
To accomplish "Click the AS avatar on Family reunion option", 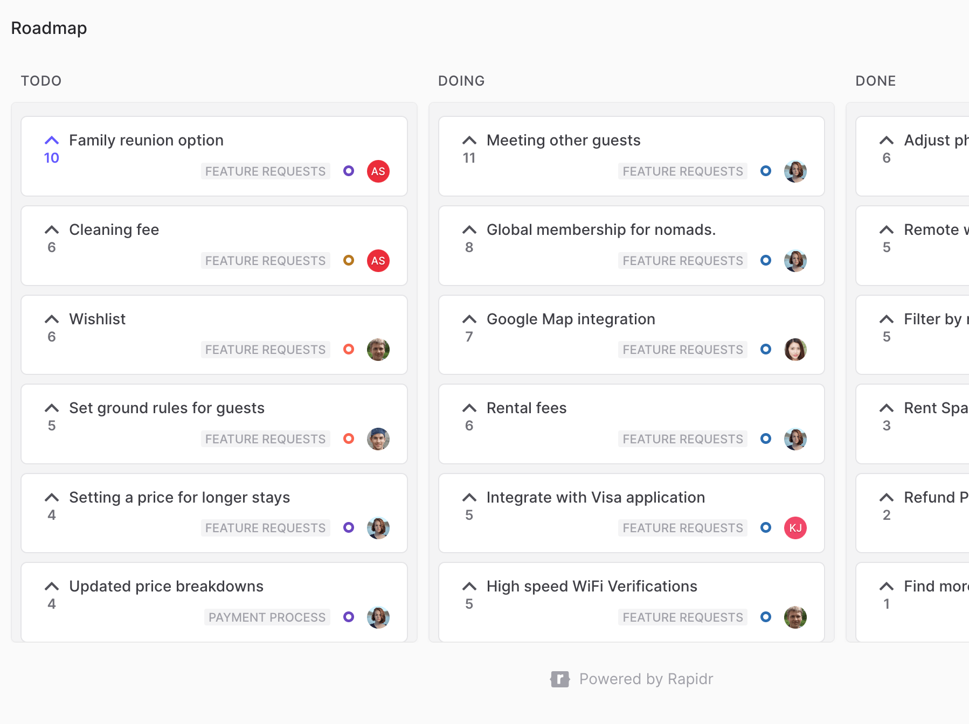I will coord(378,171).
